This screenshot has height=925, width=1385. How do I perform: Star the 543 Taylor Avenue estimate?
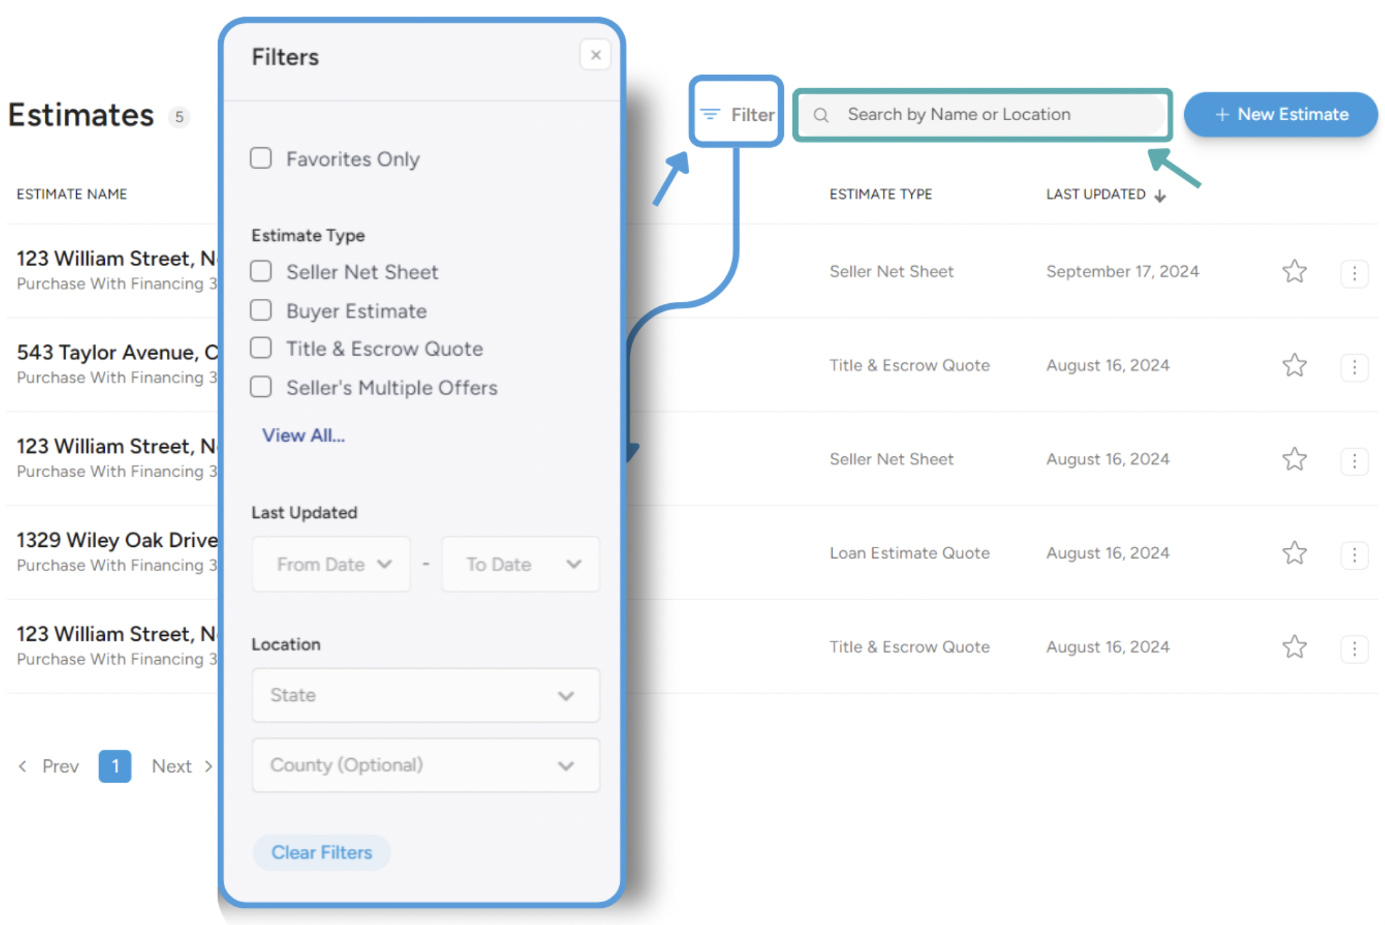(x=1294, y=365)
